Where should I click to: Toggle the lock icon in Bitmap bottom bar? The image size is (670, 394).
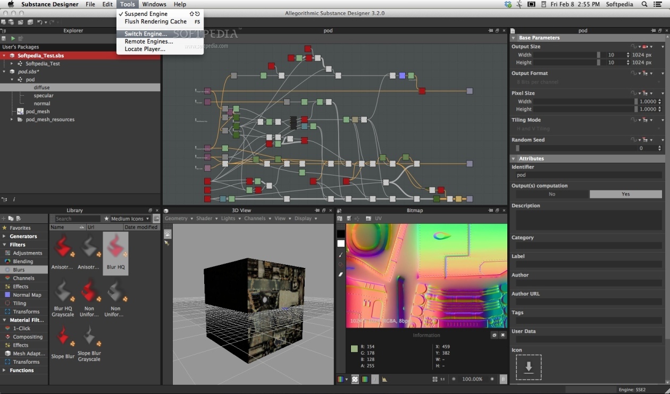(504, 379)
